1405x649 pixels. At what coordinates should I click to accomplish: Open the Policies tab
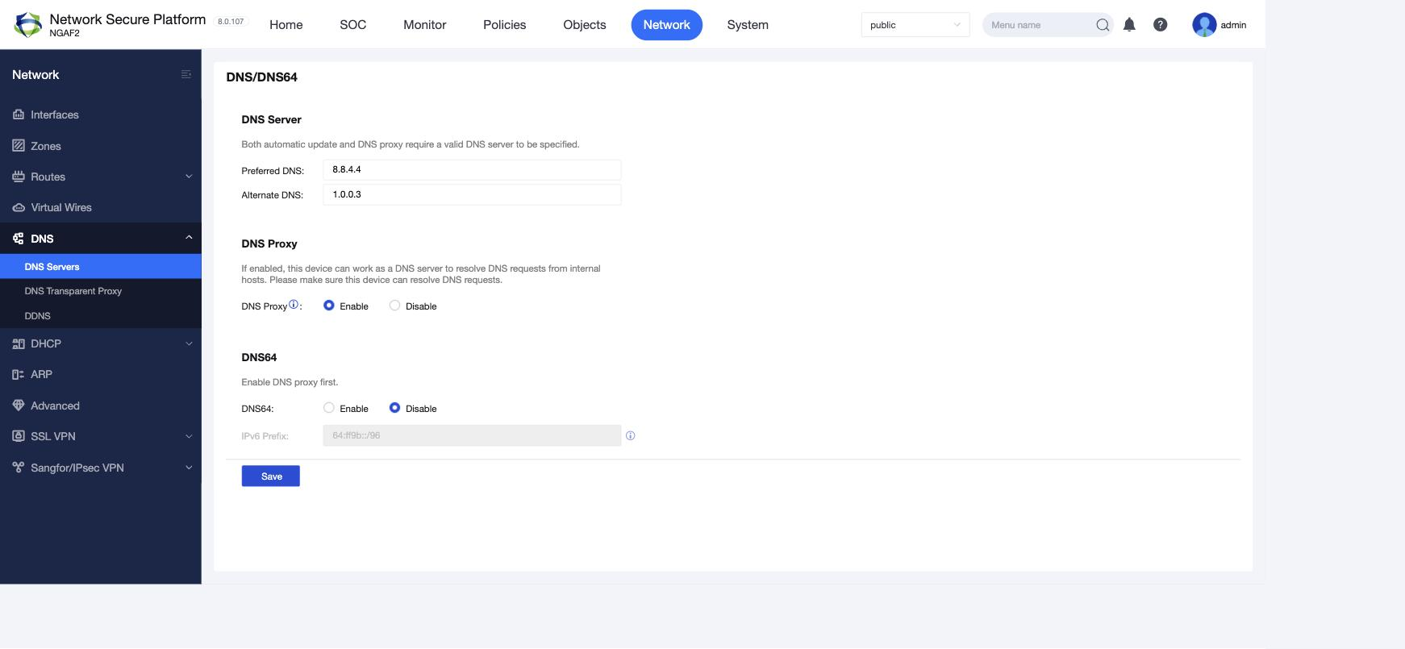point(505,25)
